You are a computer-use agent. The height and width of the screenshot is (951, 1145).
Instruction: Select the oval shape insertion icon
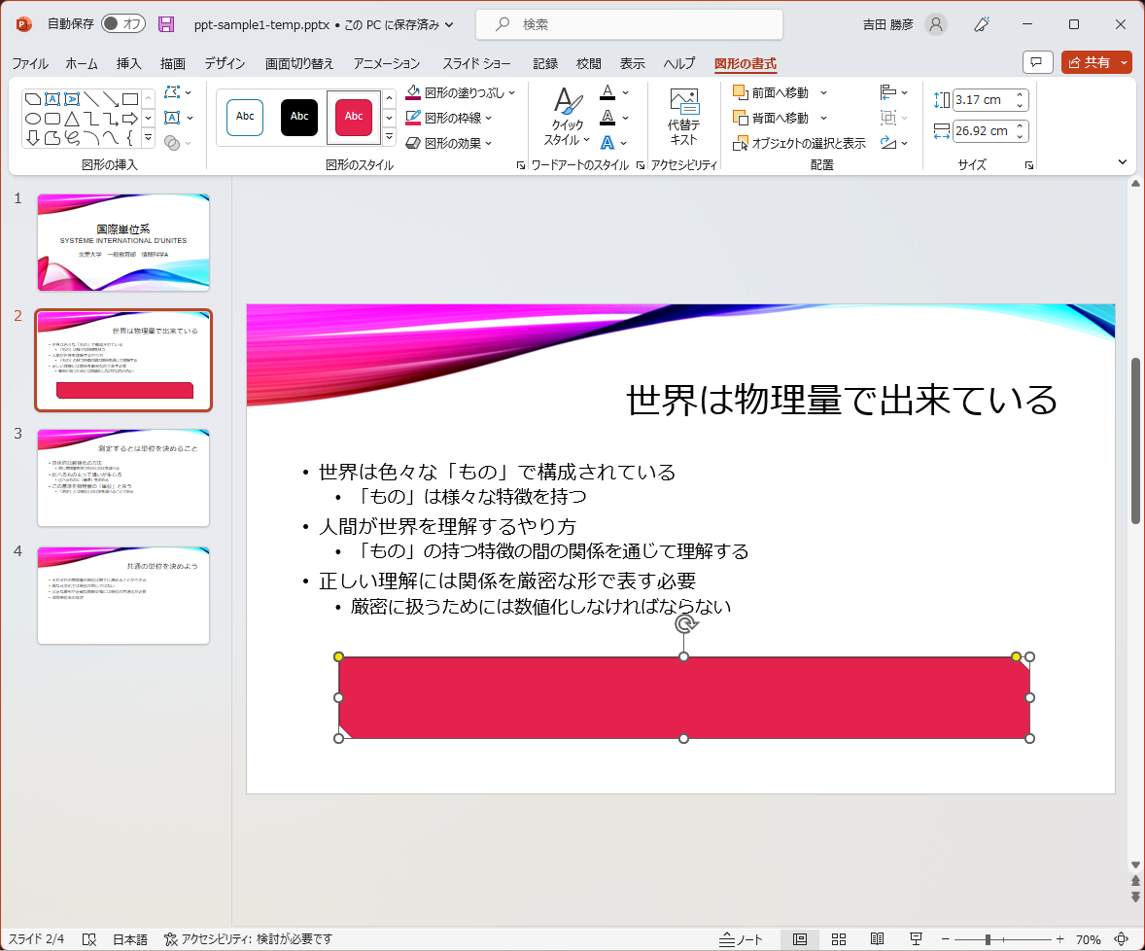tap(32, 118)
